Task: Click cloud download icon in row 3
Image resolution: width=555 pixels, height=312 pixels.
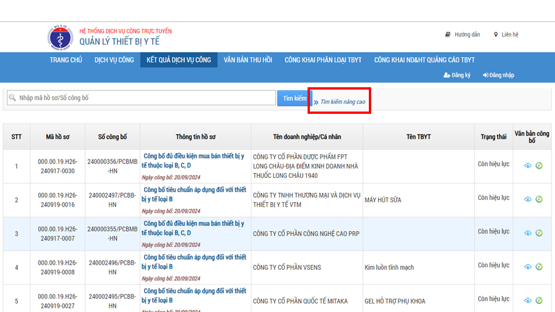Action: pyautogui.click(x=528, y=233)
